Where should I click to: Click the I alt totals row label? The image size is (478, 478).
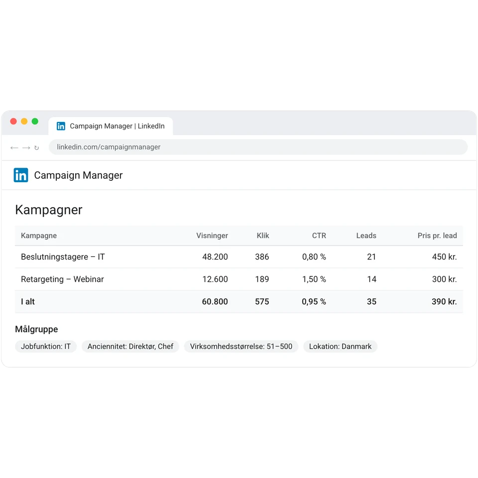pos(28,302)
